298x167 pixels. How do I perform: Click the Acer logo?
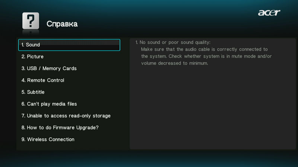269,13
